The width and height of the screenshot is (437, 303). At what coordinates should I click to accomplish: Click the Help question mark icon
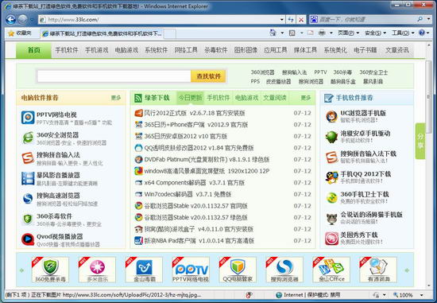pyautogui.click(x=422, y=33)
